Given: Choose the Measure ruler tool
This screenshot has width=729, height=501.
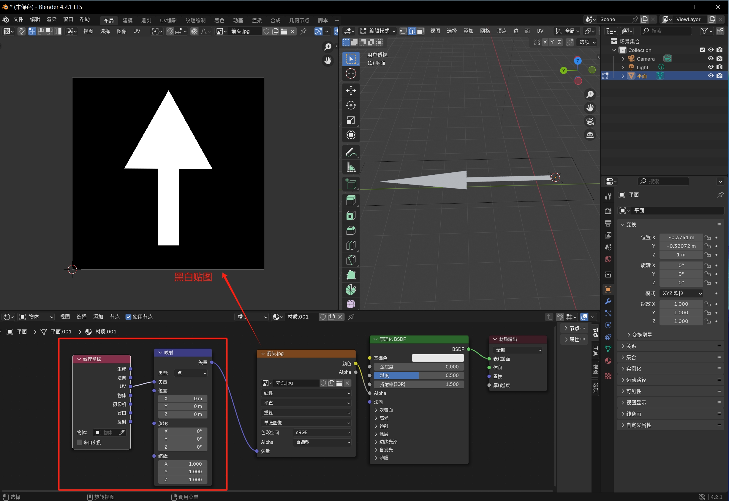Looking at the screenshot, I should [350, 167].
